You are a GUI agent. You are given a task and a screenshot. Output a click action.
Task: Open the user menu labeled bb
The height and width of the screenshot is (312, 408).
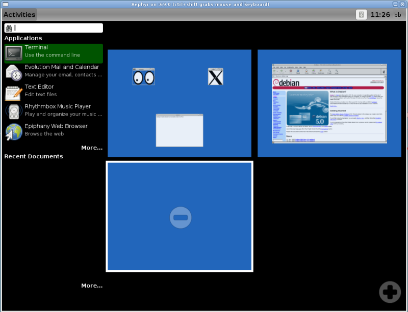[x=398, y=14]
